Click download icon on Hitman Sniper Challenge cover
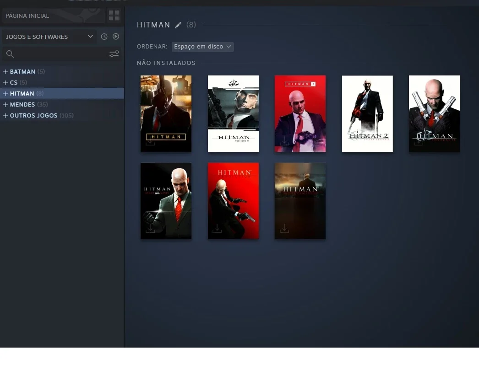The image size is (479, 386). [x=284, y=228]
